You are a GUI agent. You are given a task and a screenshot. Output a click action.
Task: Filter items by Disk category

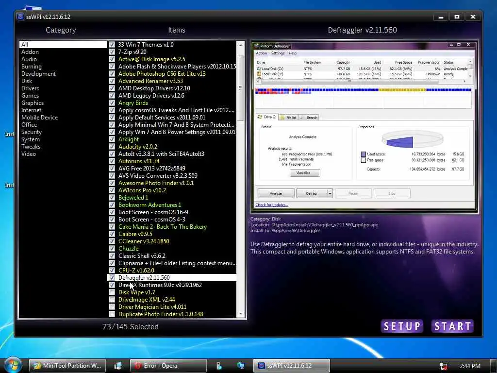coord(63,81)
